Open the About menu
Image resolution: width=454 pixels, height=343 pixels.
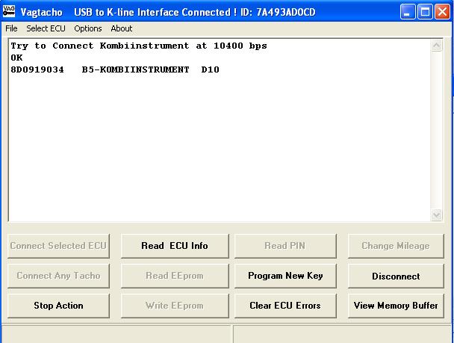pyautogui.click(x=122, y=28)
